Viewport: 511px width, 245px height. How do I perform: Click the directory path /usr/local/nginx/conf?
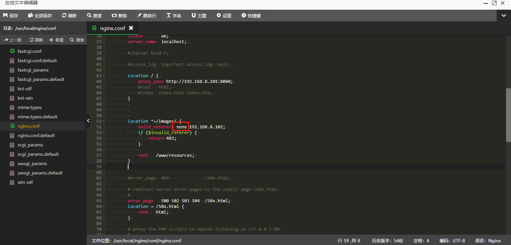click(36, 28)
